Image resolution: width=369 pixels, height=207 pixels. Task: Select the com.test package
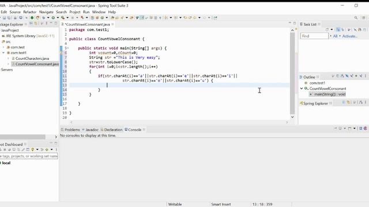tap(16, 47)
